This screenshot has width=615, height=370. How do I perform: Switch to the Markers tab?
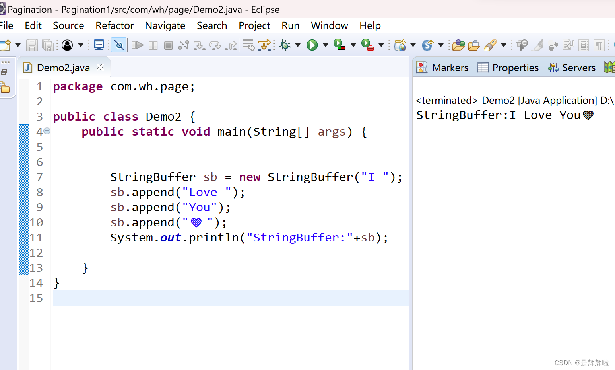(x=442, y=68)
